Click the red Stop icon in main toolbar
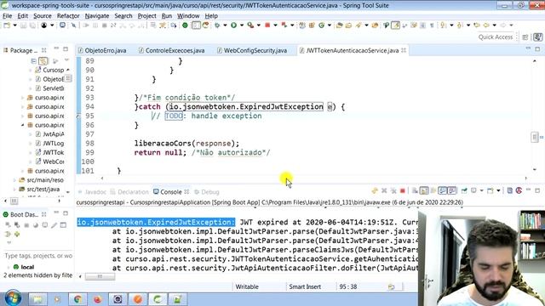This screenshot has height=306, width=545. click(x=267, y=25)
